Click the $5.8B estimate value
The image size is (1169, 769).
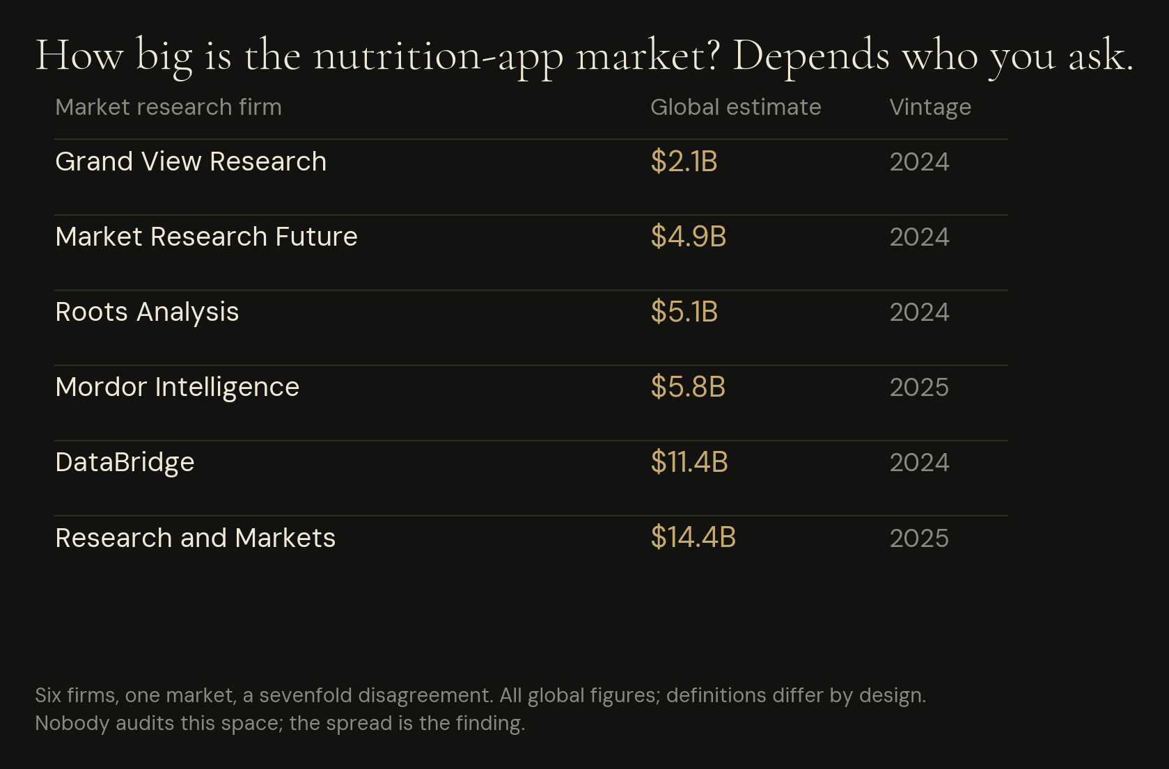point(688,387)
